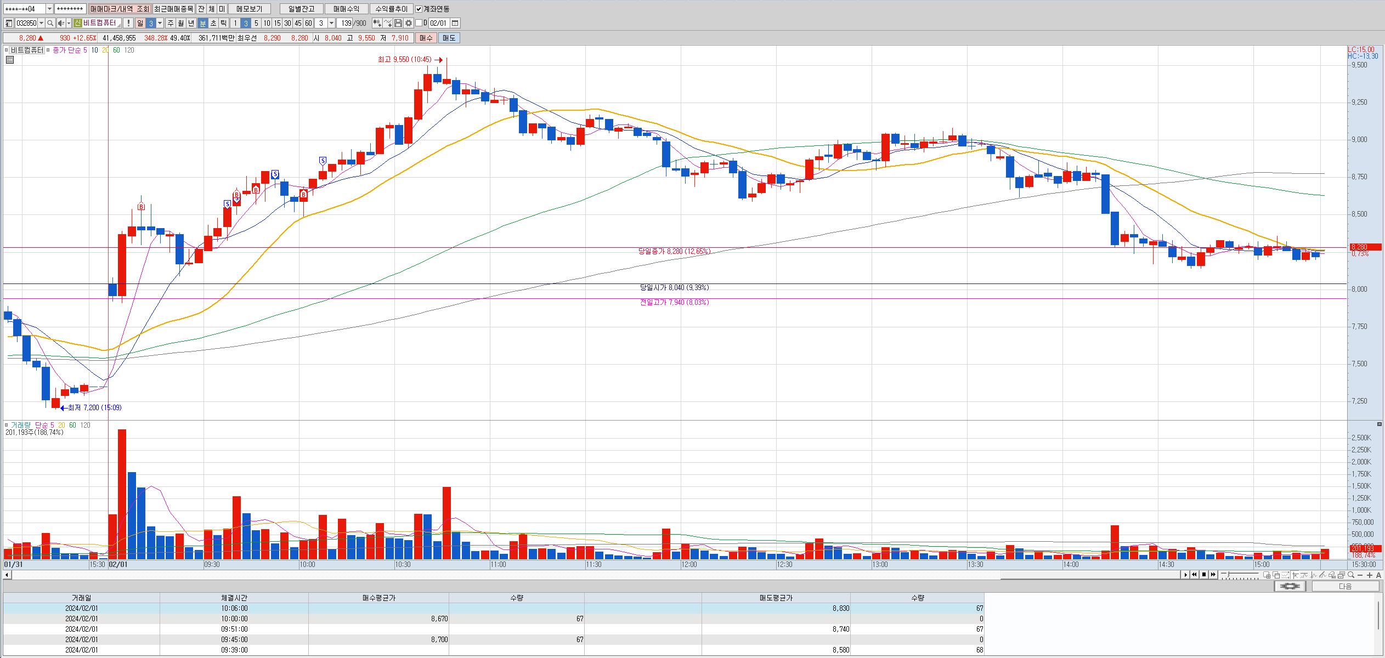The width and height of the screenshot is (1385, 658).
Task: Open the 일별잔고 tab
Action: [301, 9]
